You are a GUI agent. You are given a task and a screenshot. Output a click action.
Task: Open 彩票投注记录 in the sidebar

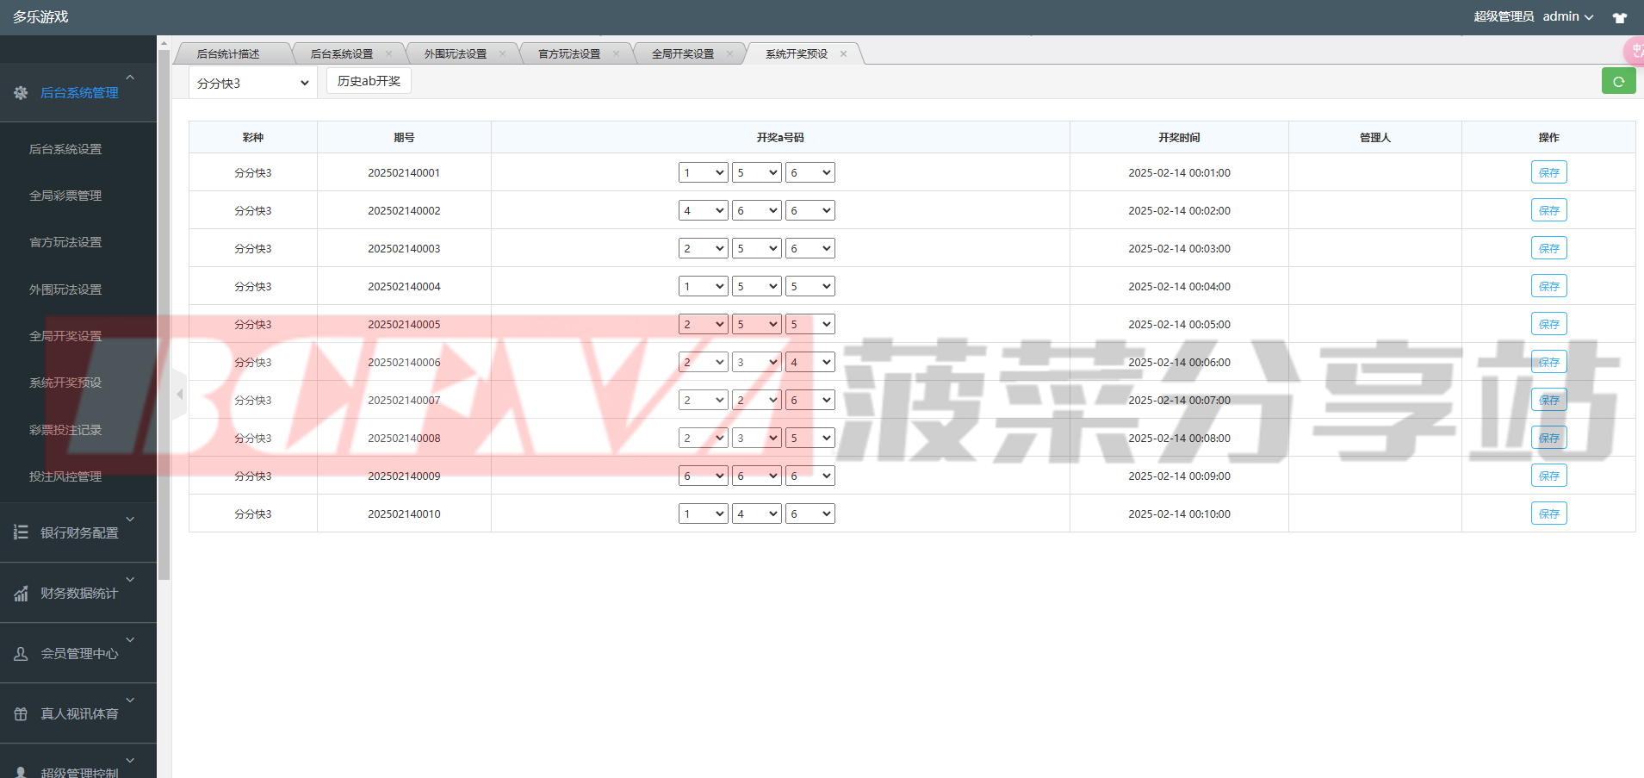point(65,430)
